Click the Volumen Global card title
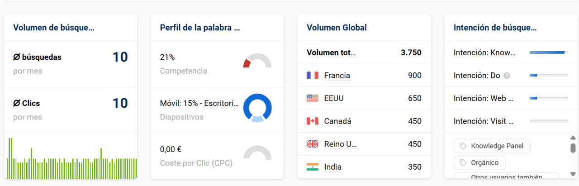 [x=337, y=28]
